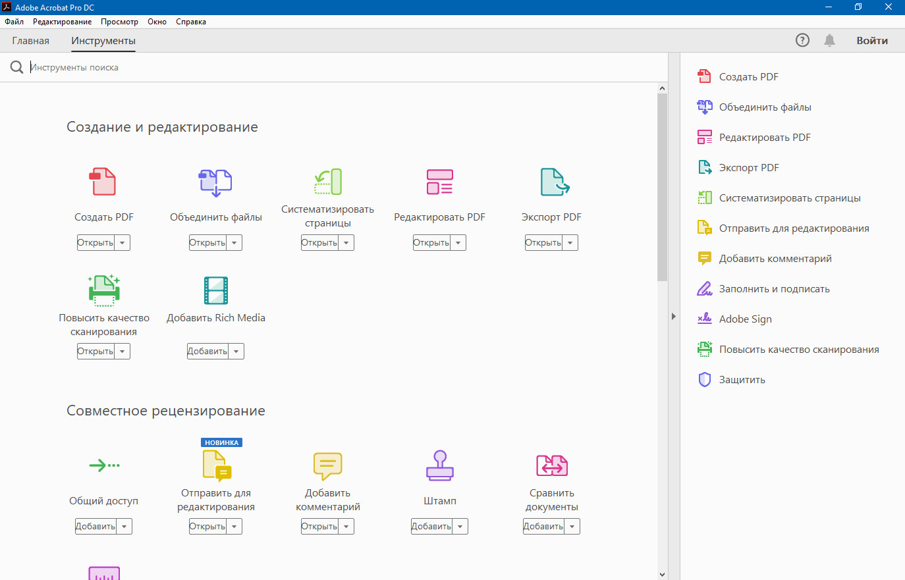The width and height of the screenshot is (905, 580).
Task: Click the Добавить Rich Media film icon
Action: tap(216, 290)
